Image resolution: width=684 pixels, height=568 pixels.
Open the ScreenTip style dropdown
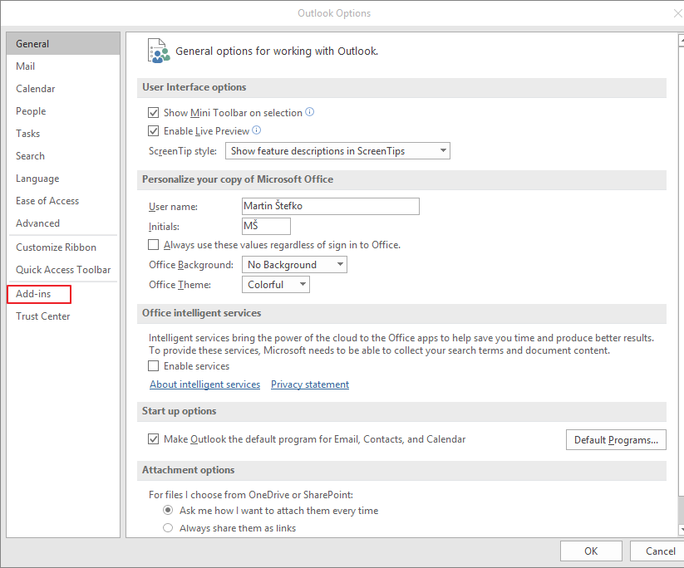point(337,151)
